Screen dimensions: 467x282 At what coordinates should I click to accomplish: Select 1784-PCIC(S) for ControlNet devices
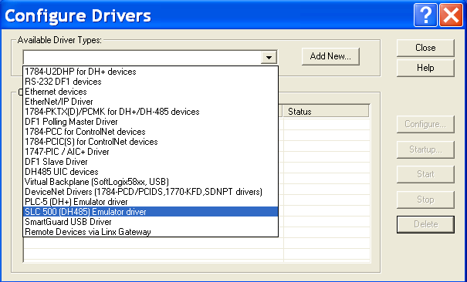coord(151,142)
